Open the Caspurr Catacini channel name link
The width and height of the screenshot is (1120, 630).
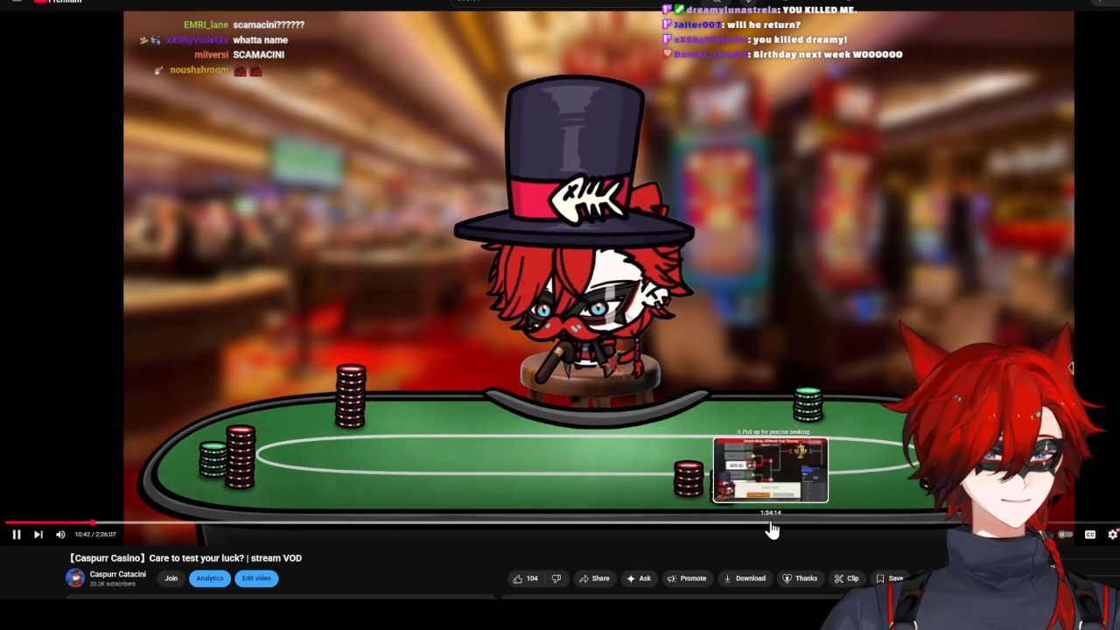tap(117, 574)
